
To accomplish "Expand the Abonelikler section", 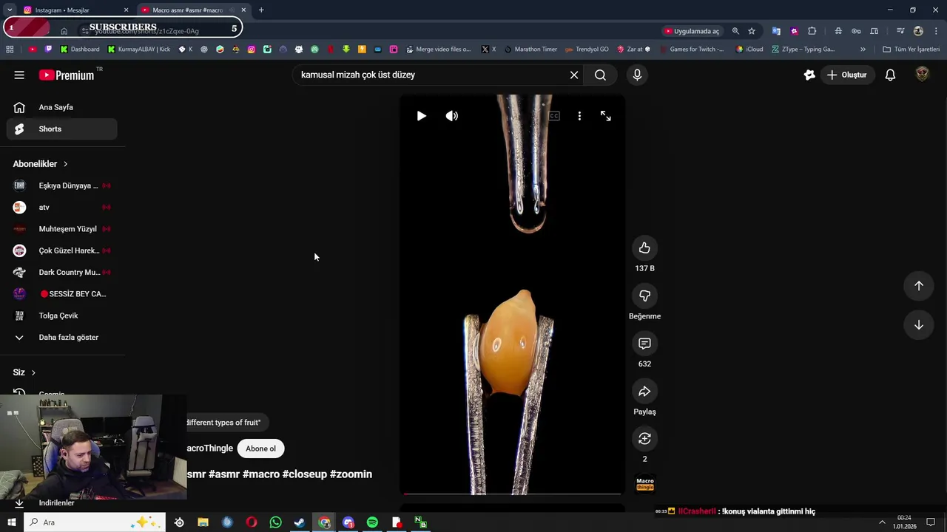I will point(40,164).
